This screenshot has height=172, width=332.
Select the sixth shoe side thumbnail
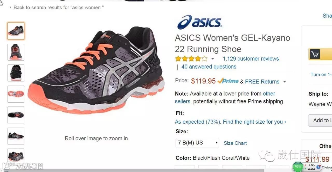tap(16, 136)
